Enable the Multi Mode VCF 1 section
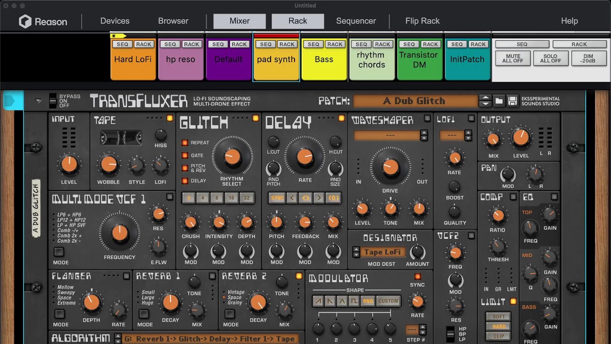611x344 pixels. (x=169, y=197)
